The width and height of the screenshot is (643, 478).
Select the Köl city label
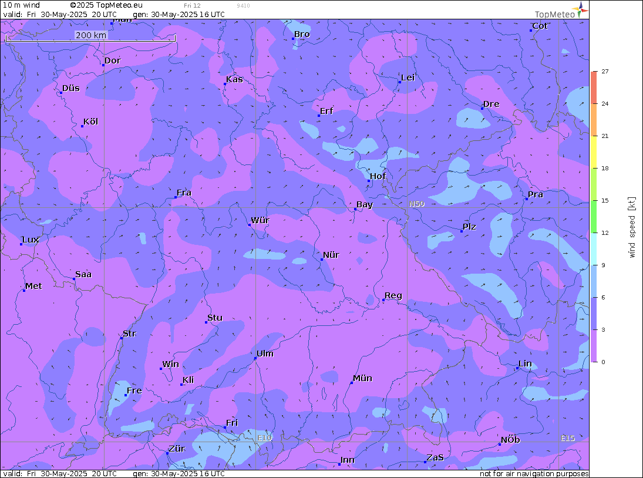90,122
